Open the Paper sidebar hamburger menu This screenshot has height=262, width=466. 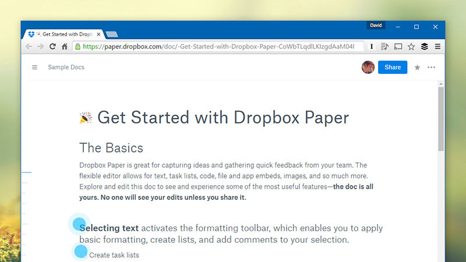(35, 68)
